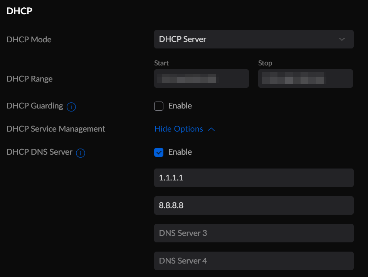The width and height of the screenshot is (368, 277).
Task: Click the DHCP Mode label text
Action: 29,40
